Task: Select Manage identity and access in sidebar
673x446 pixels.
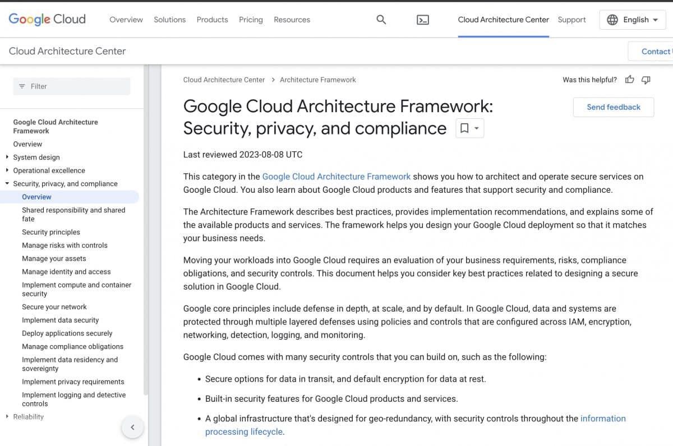Action: (x=65, y=272)
